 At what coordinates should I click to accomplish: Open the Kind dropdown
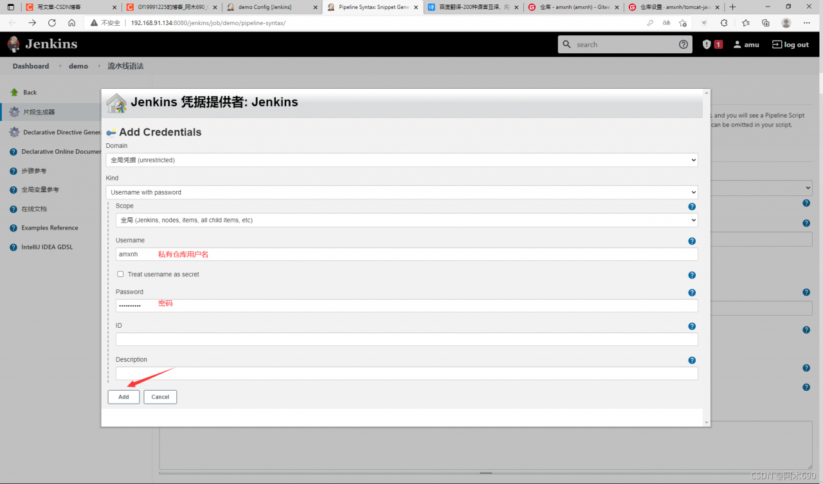402,192
